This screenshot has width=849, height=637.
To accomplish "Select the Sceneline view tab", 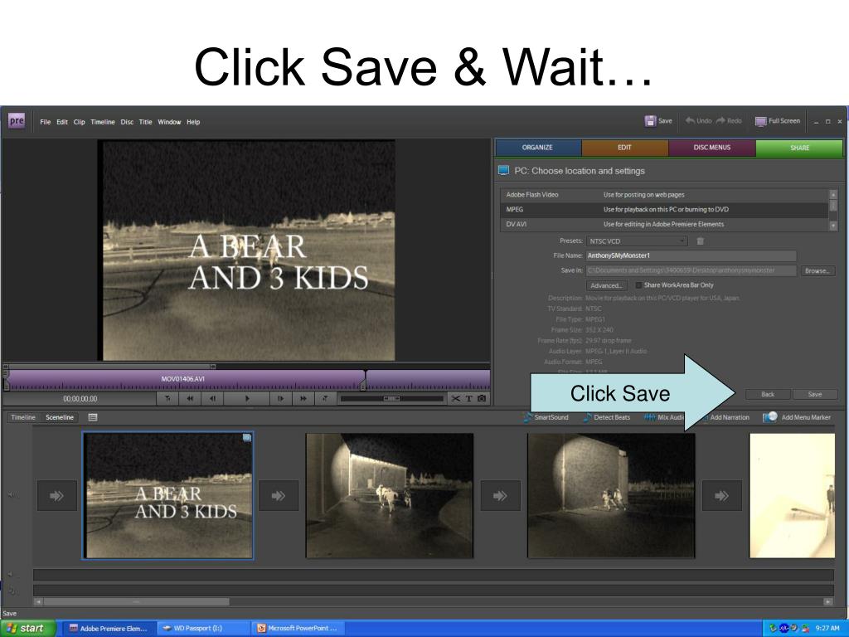I will 60,417.
